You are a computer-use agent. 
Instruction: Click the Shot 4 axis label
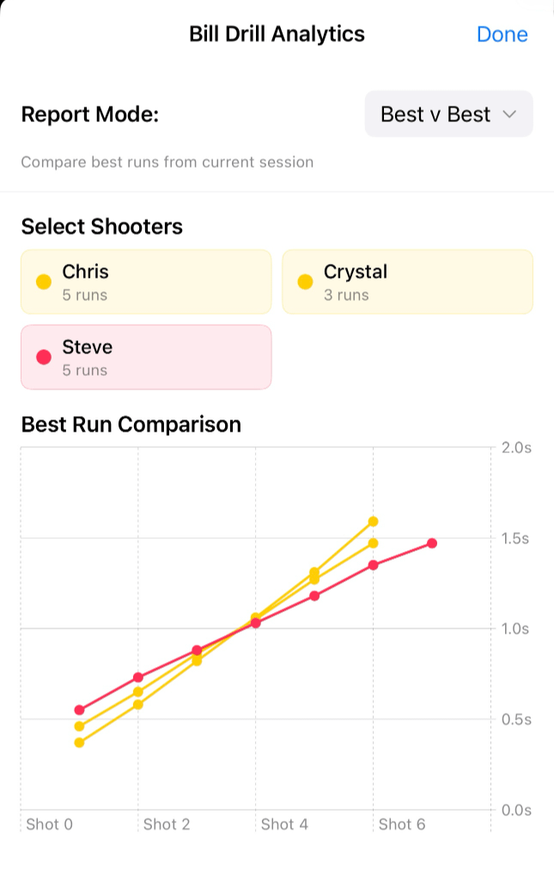click(284, 824)
